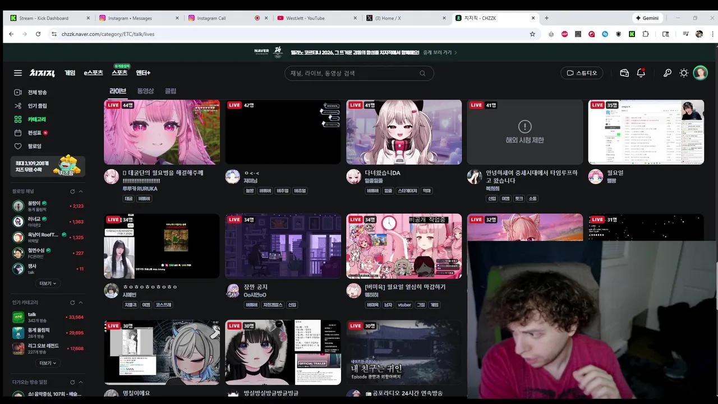The height and width of the screenshot is (404, 718).
Task: Open the talk category in 인기 카테고리
Action: coord(48,317)
